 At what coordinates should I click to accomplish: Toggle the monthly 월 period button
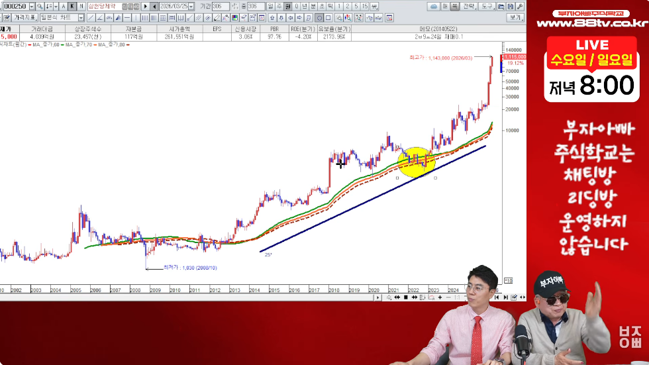[288, 7]
